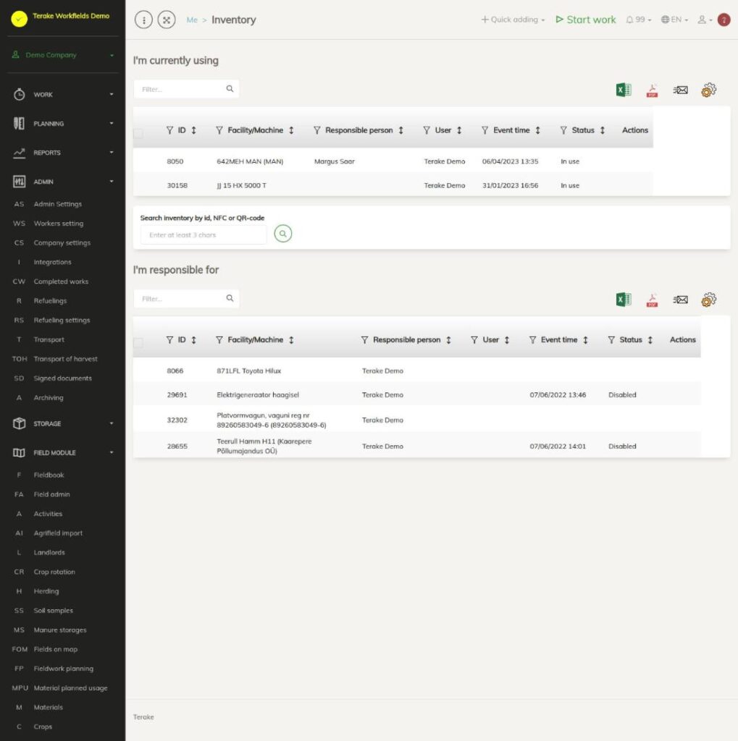This screenshot has height=741, width=738.
Task: Open Admin Settings in sidebar
Action: coord(58,204)
